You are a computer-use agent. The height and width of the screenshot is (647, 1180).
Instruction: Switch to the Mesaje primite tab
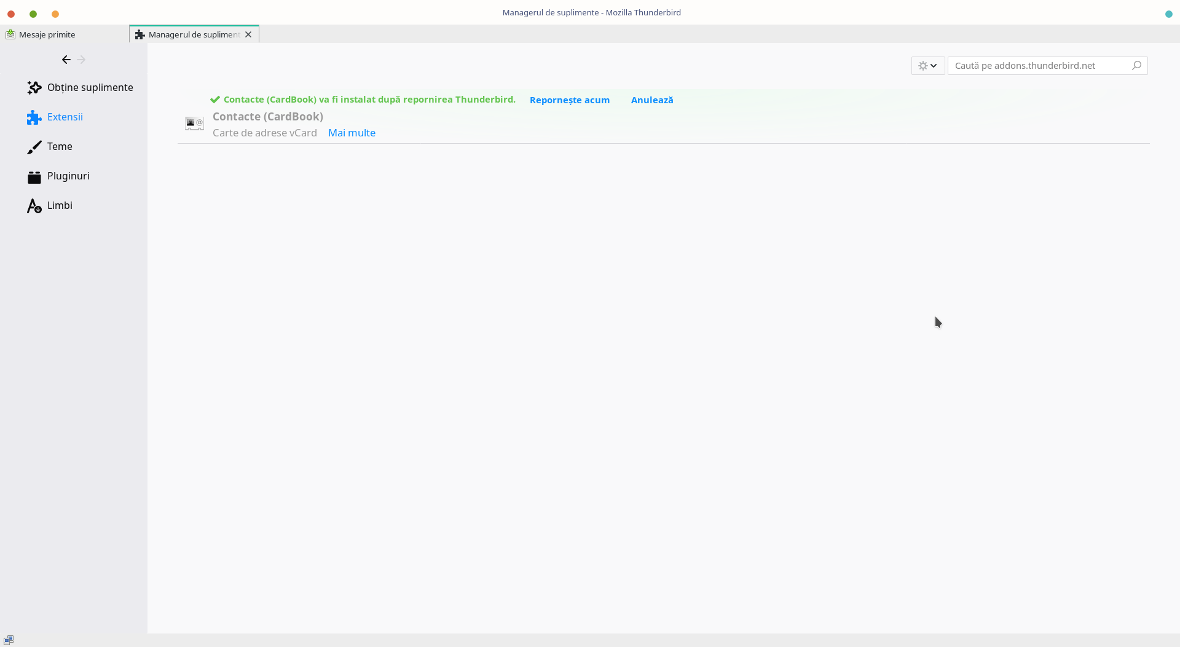(x=65, y=34)
